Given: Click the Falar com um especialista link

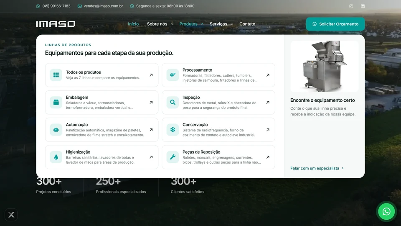Looking at the screenshot, I should click(317, 168).
